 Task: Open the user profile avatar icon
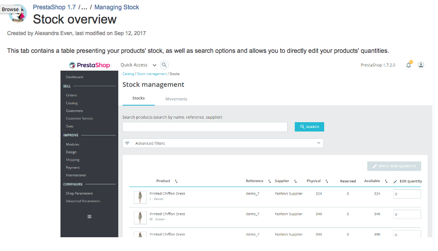click(x=421, y=65)
